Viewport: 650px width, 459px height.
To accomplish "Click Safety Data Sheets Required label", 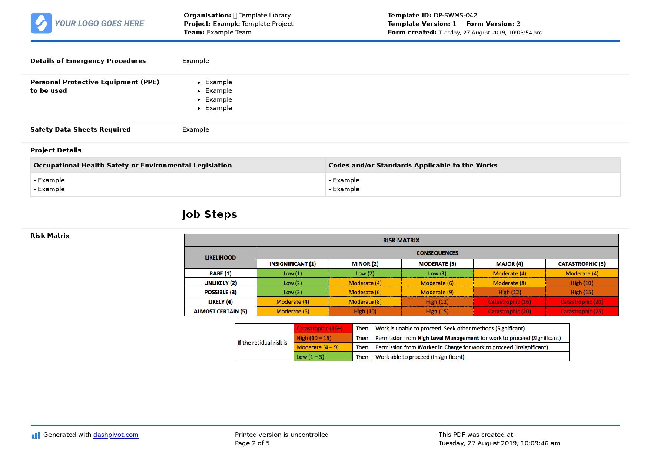I will pyautogui.click(x=80, y=130).
